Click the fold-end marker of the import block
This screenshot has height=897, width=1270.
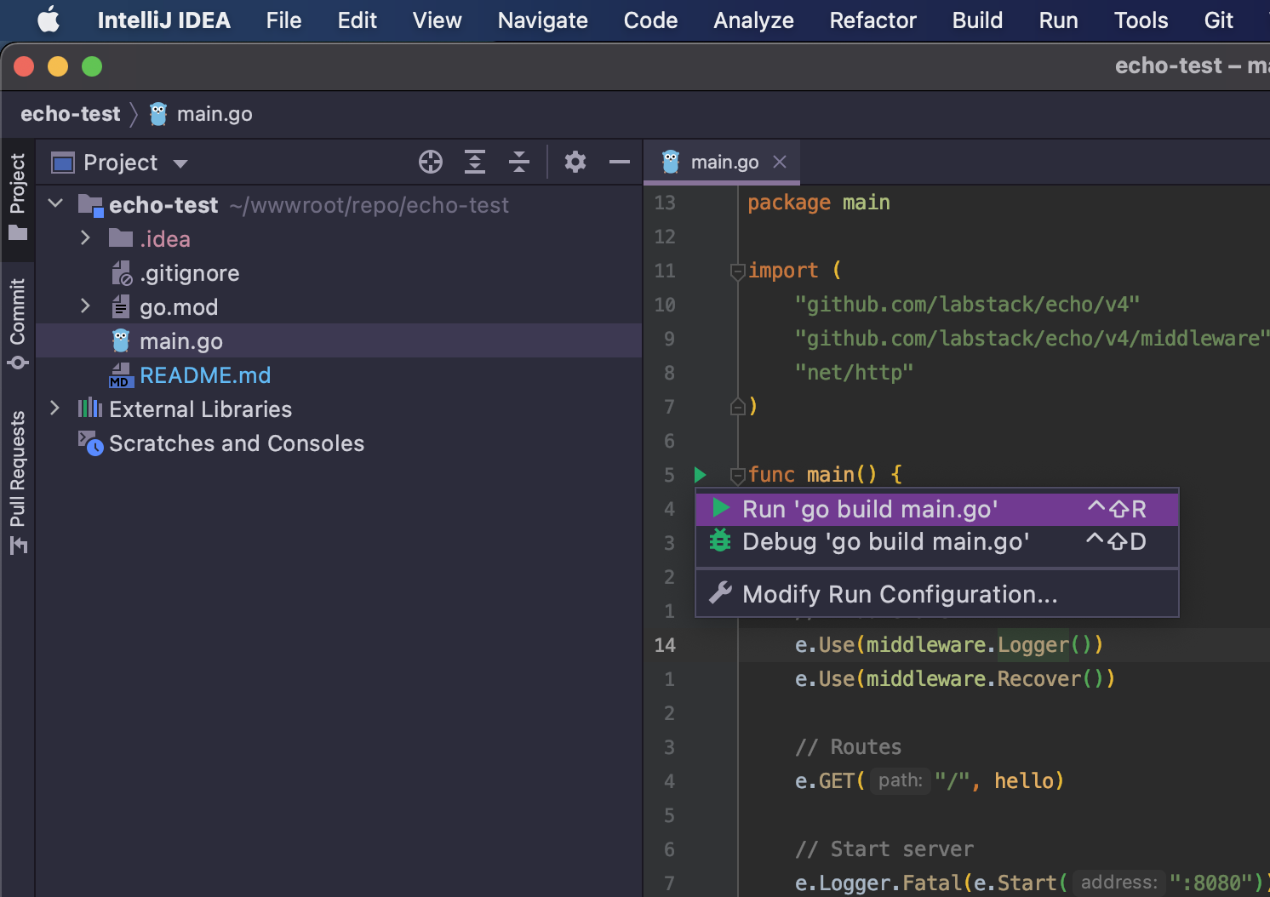[x=738, y=407]
